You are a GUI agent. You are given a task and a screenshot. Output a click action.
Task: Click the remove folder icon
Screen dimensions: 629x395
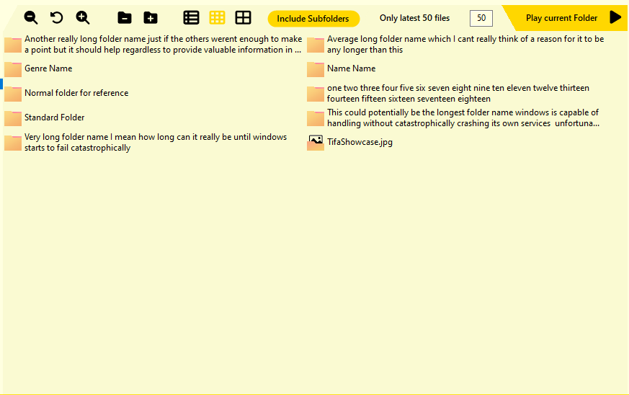(x=125, y=18)
